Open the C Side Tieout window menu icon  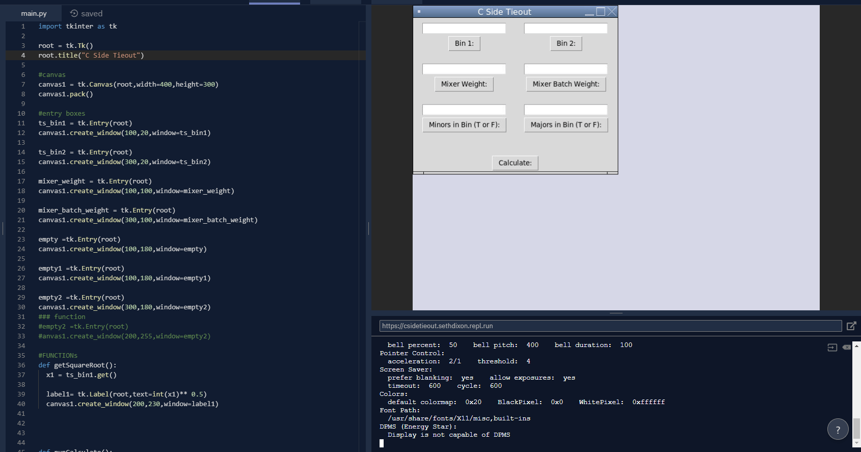419,11
